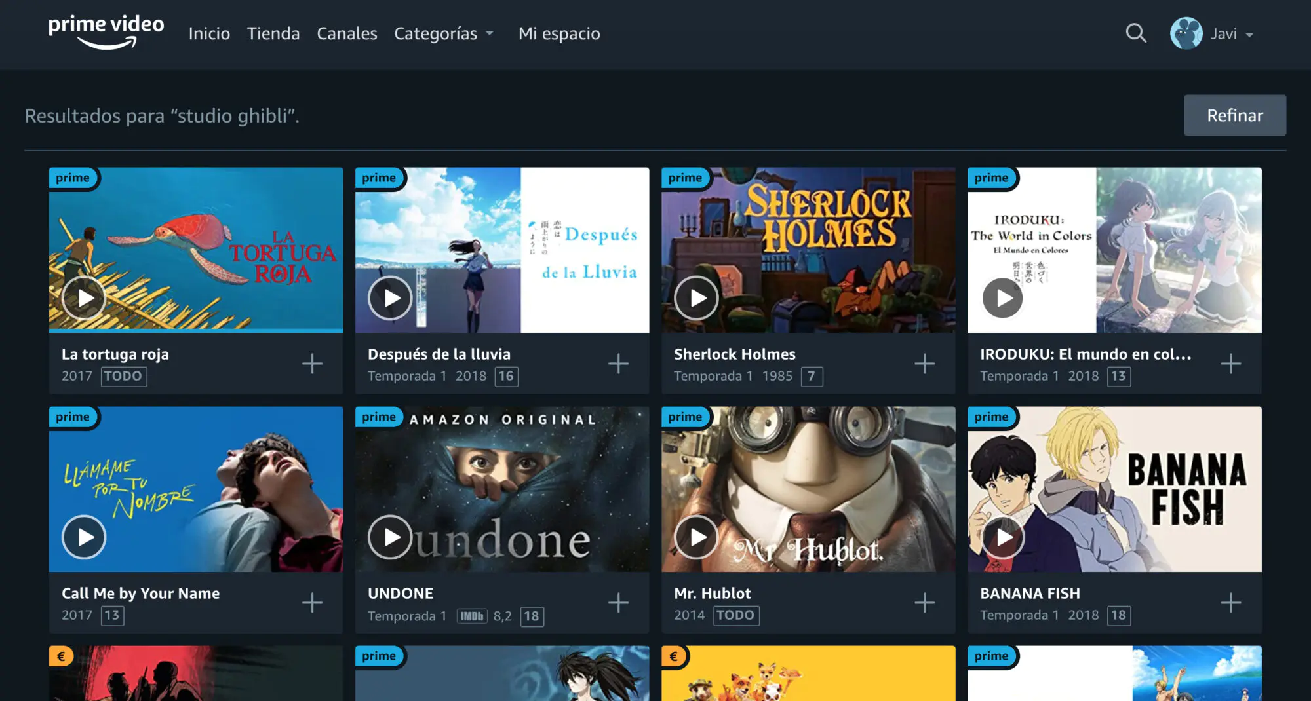Click IRODUKU World in Colors poster
Screen dimensions: 1311x701
pos(1114,250)
